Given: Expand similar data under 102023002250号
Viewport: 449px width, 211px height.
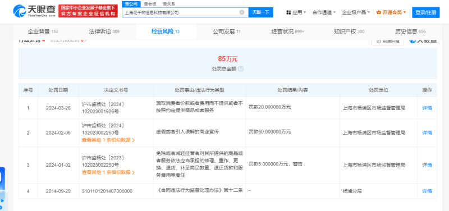Looking at the screenshot, I should [108, 172].
